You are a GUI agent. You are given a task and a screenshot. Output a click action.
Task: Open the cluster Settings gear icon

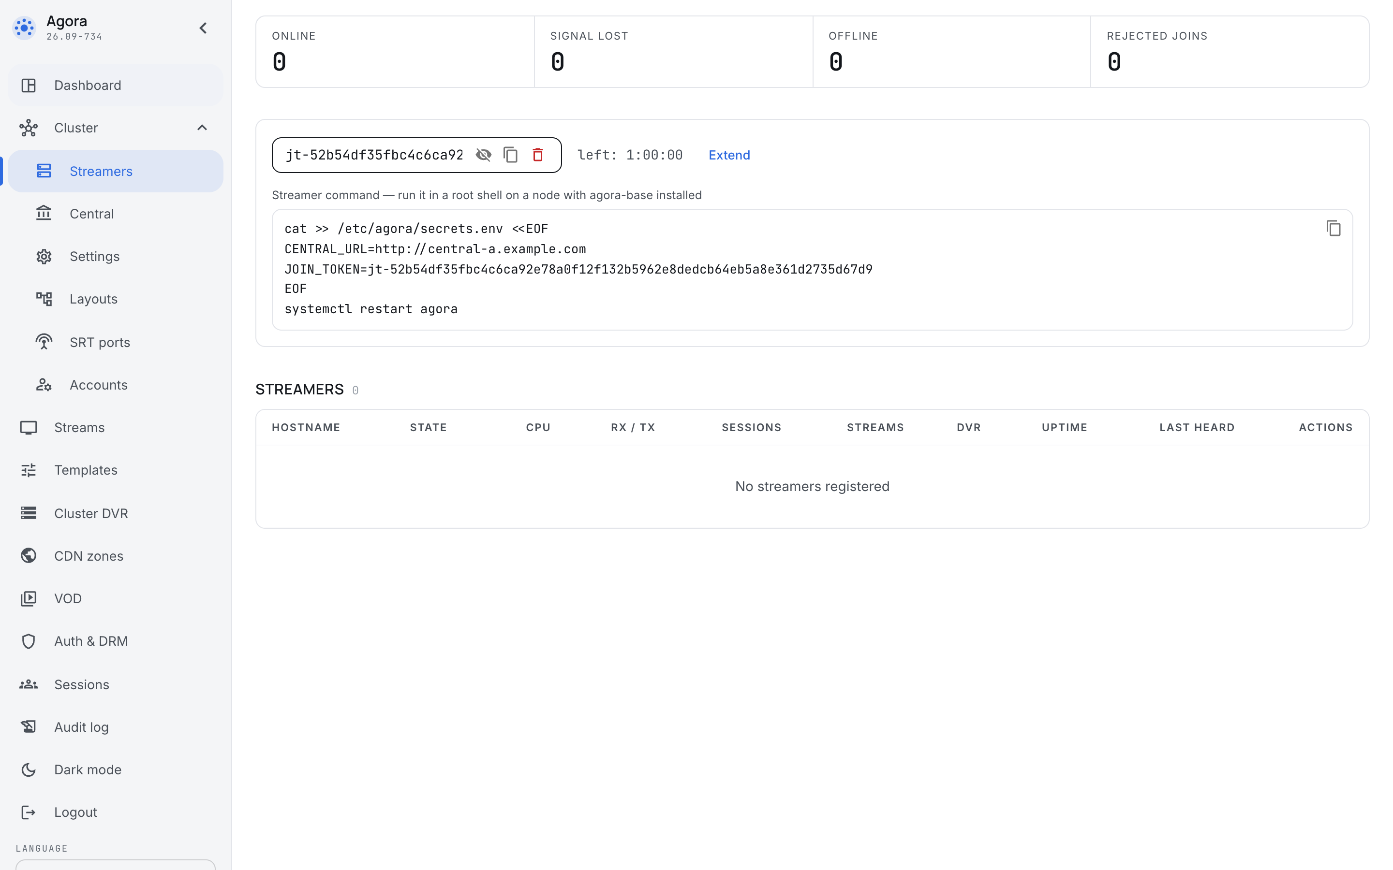pos(44,256)
